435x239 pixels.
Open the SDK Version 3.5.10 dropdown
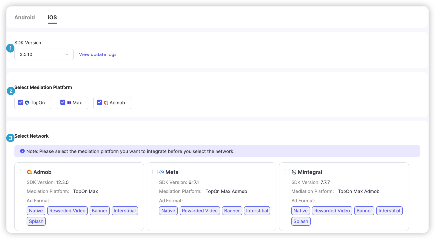click(44, 54)
